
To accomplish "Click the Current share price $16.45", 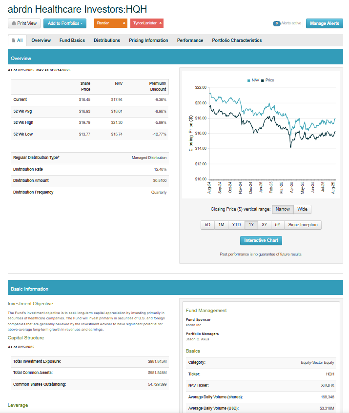I will 84,100.
